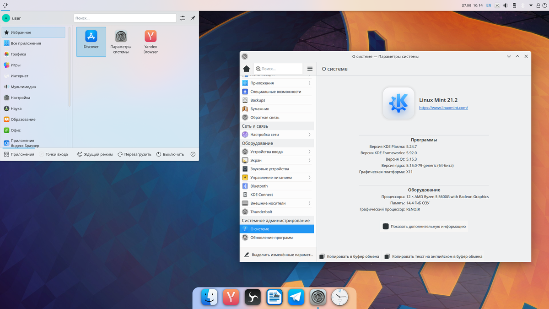
Task: Open the hamburger menu in System Settings
Action: pos(310,69)
